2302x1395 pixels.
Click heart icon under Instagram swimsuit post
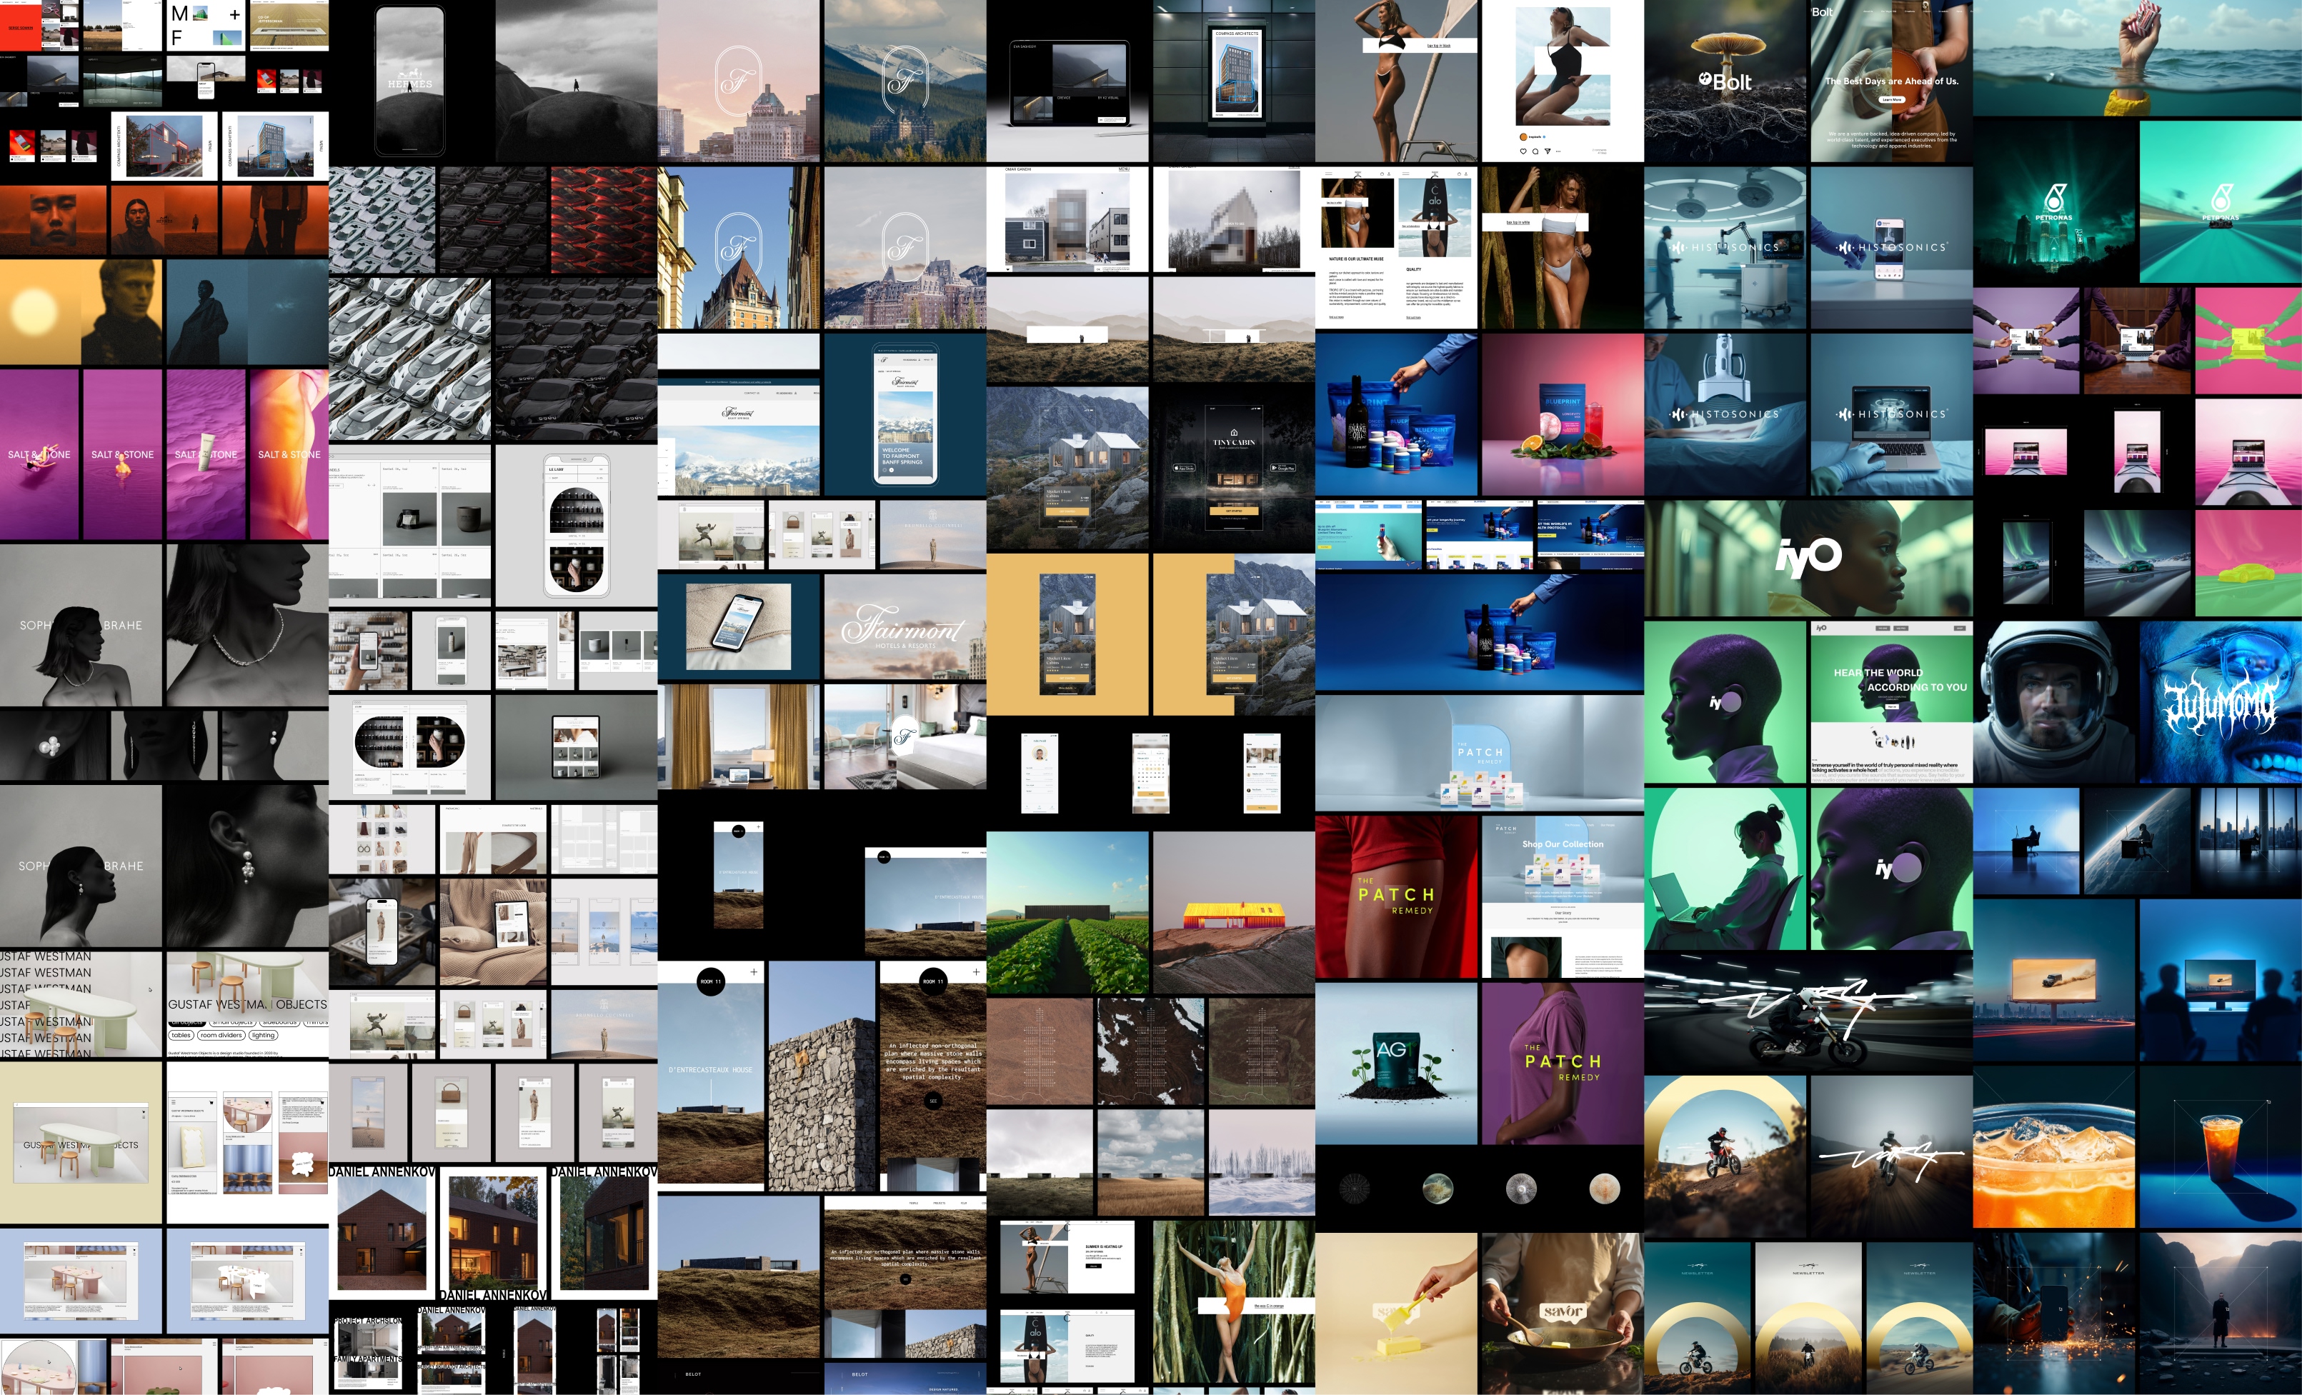click(x=1523, y=151)
